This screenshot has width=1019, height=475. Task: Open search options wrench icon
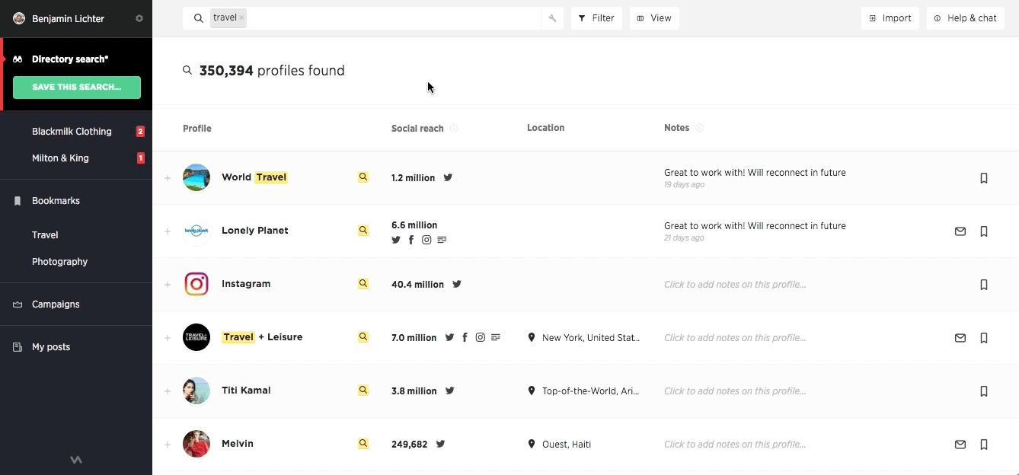[x=553, y=18]
